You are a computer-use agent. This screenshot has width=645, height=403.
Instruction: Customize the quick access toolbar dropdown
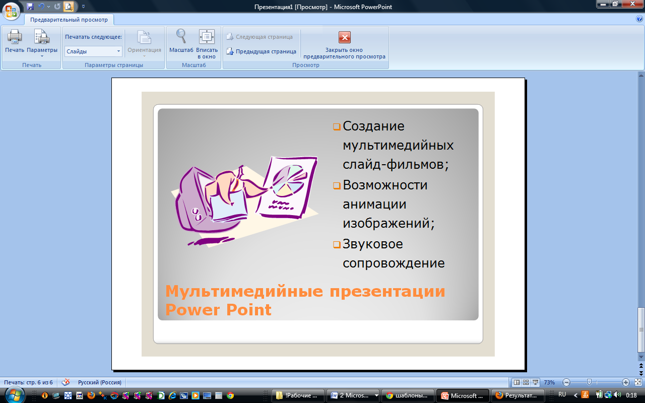pyautogui.click(x=83, y=7)
